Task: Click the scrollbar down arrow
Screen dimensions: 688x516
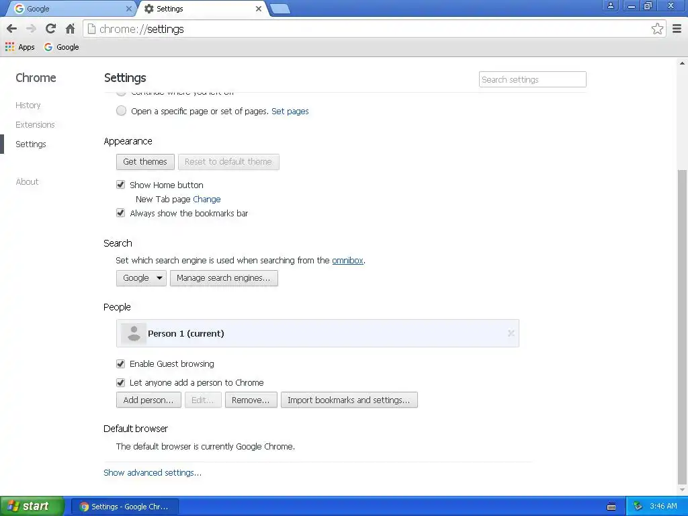Action: point(683,490)
